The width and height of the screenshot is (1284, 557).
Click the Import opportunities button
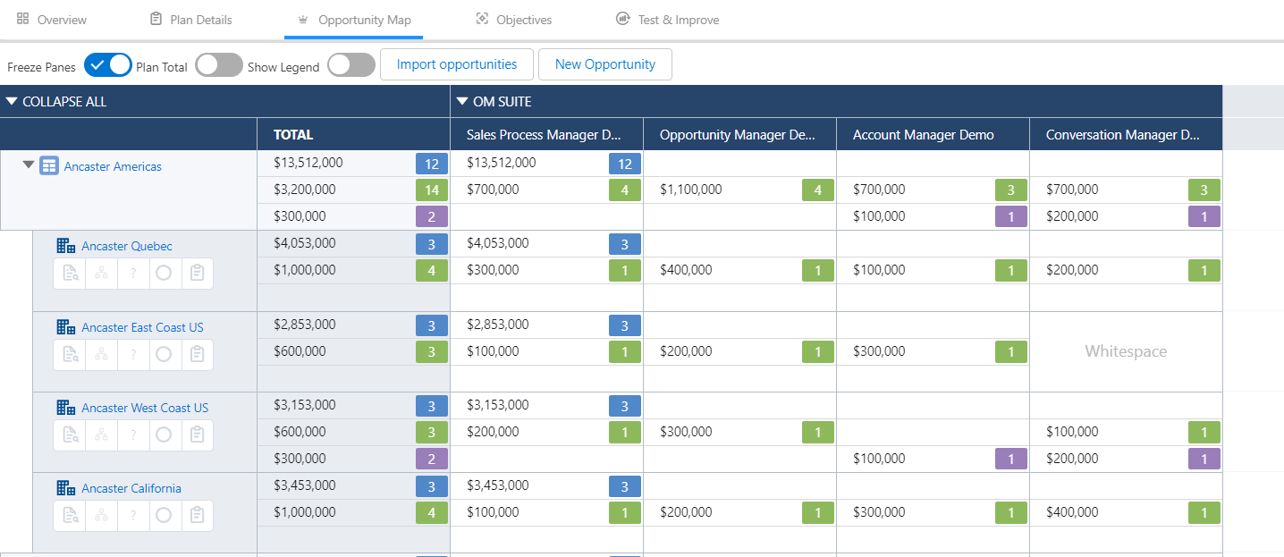pyautogui.click(x=456, y=64)
